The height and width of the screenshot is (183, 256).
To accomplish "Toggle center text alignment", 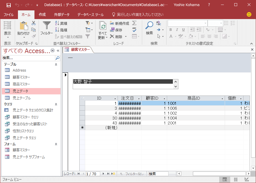I will [x=209, y=36].
